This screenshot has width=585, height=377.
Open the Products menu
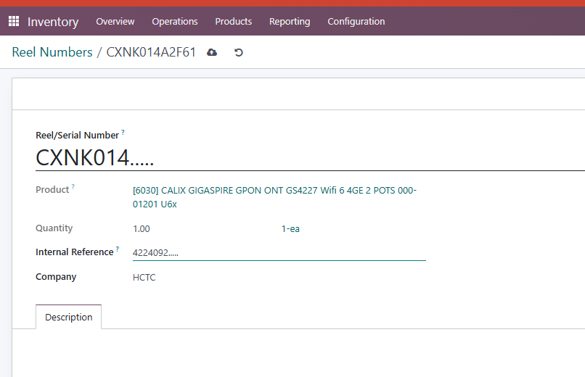coord(234,22)
